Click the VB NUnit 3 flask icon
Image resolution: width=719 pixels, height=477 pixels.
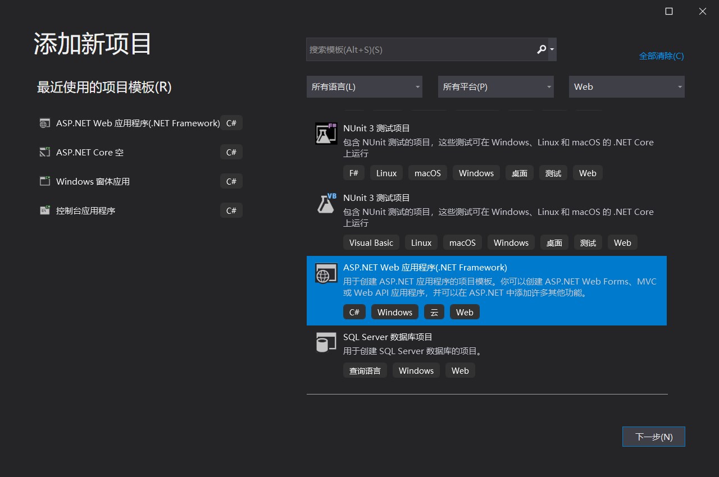[x=326, y=203]
